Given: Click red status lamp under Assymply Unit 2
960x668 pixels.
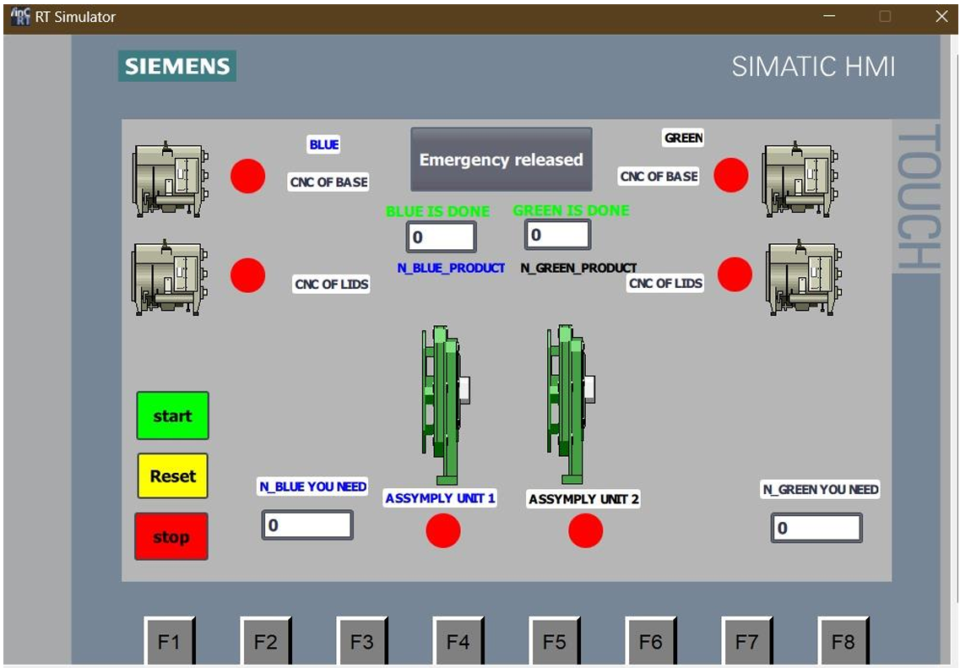Looking at the screenshot, I should (x=585, y=530).
